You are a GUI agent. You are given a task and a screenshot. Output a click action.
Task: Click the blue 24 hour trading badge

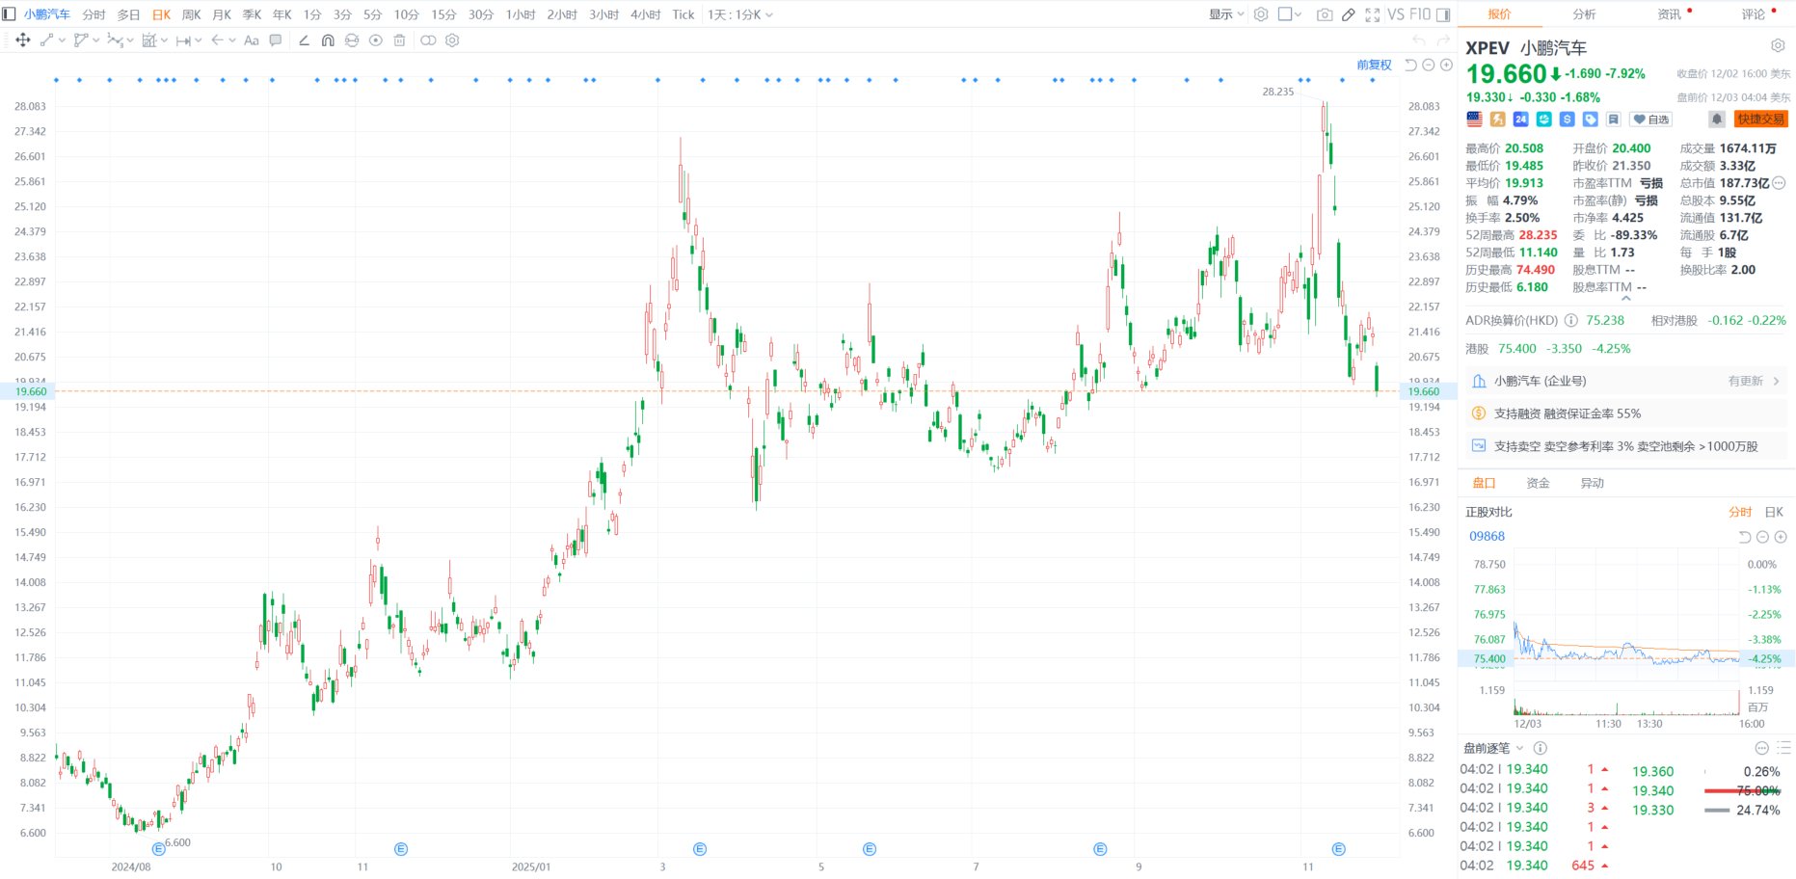click(1520, 120)
